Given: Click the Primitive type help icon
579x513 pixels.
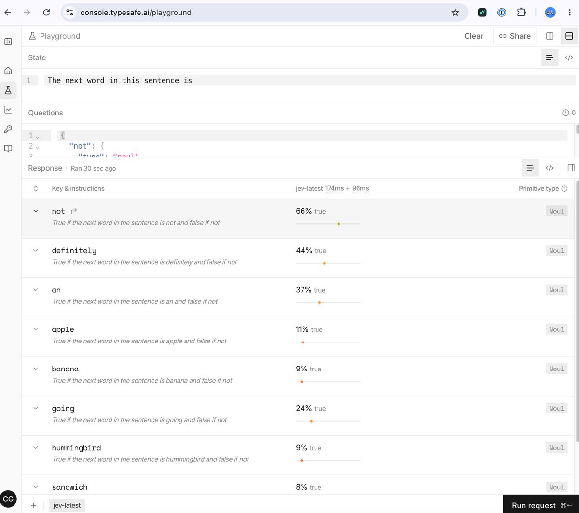Looking at the screenshot, I should (565, 189).
